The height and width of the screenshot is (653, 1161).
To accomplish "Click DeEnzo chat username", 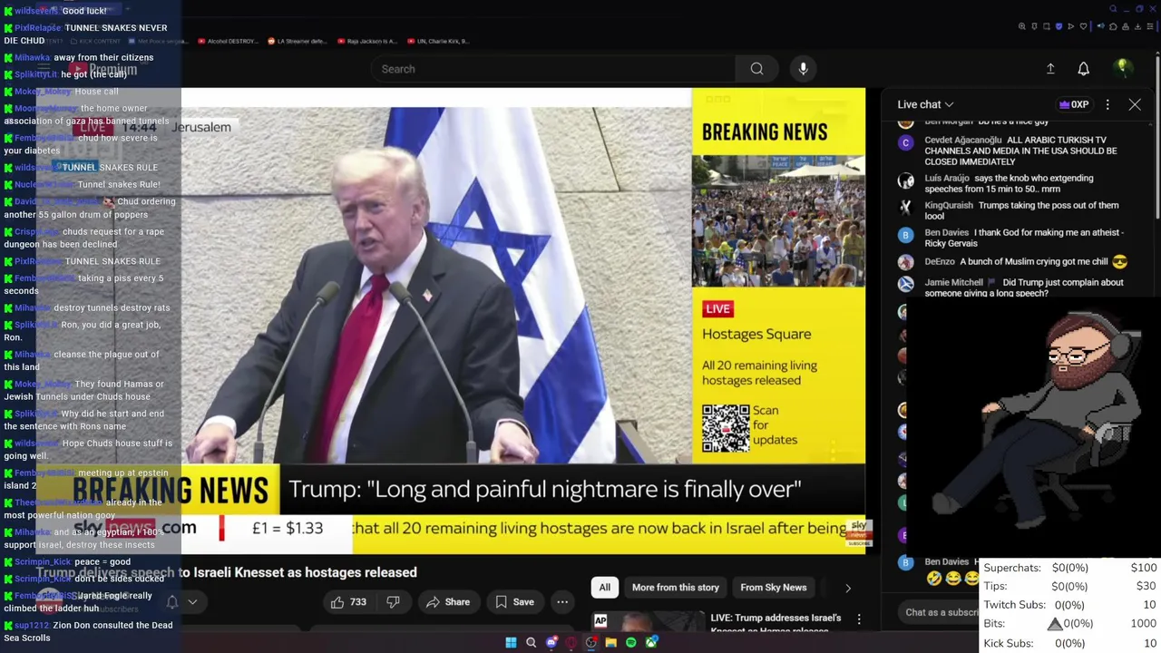I will tap(940, 262).
